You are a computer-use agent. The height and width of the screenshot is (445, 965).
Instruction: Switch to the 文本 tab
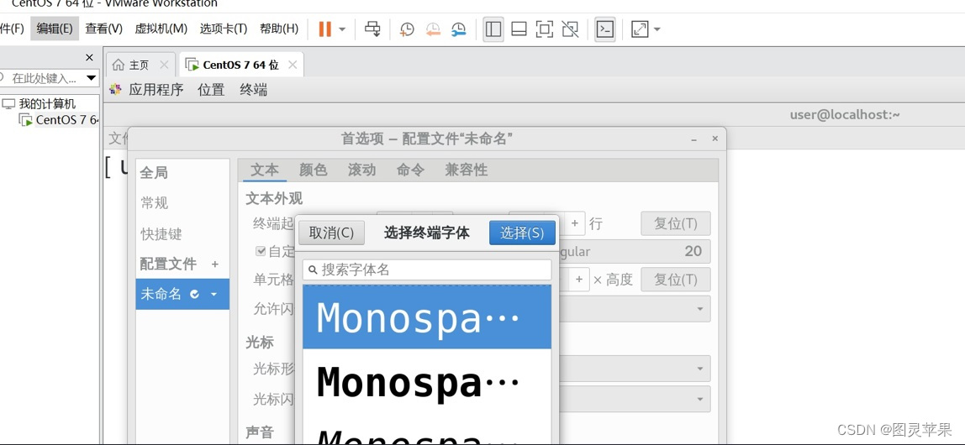[265, 170]
